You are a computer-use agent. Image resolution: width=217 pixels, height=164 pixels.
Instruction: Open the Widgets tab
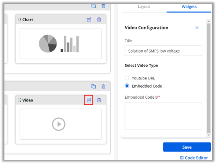point(189,7)
